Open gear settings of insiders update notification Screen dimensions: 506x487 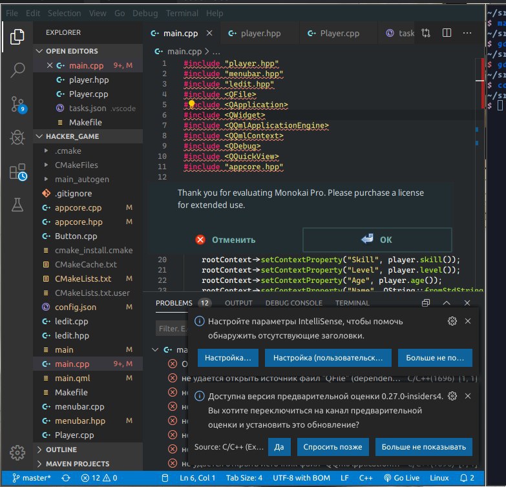pos(452,396)
